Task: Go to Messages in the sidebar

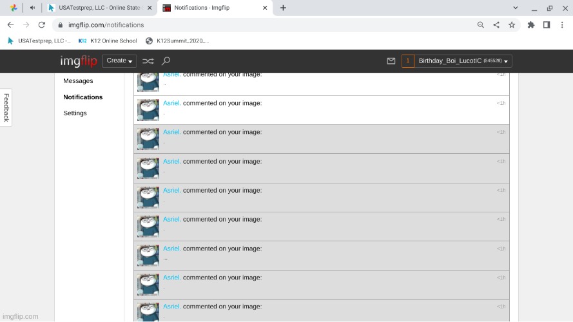Action: 78,81
